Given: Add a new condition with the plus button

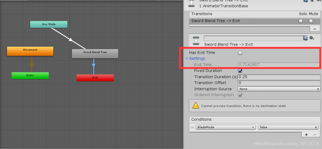Looking at the screenshot, I should click(x=306, y=135).
